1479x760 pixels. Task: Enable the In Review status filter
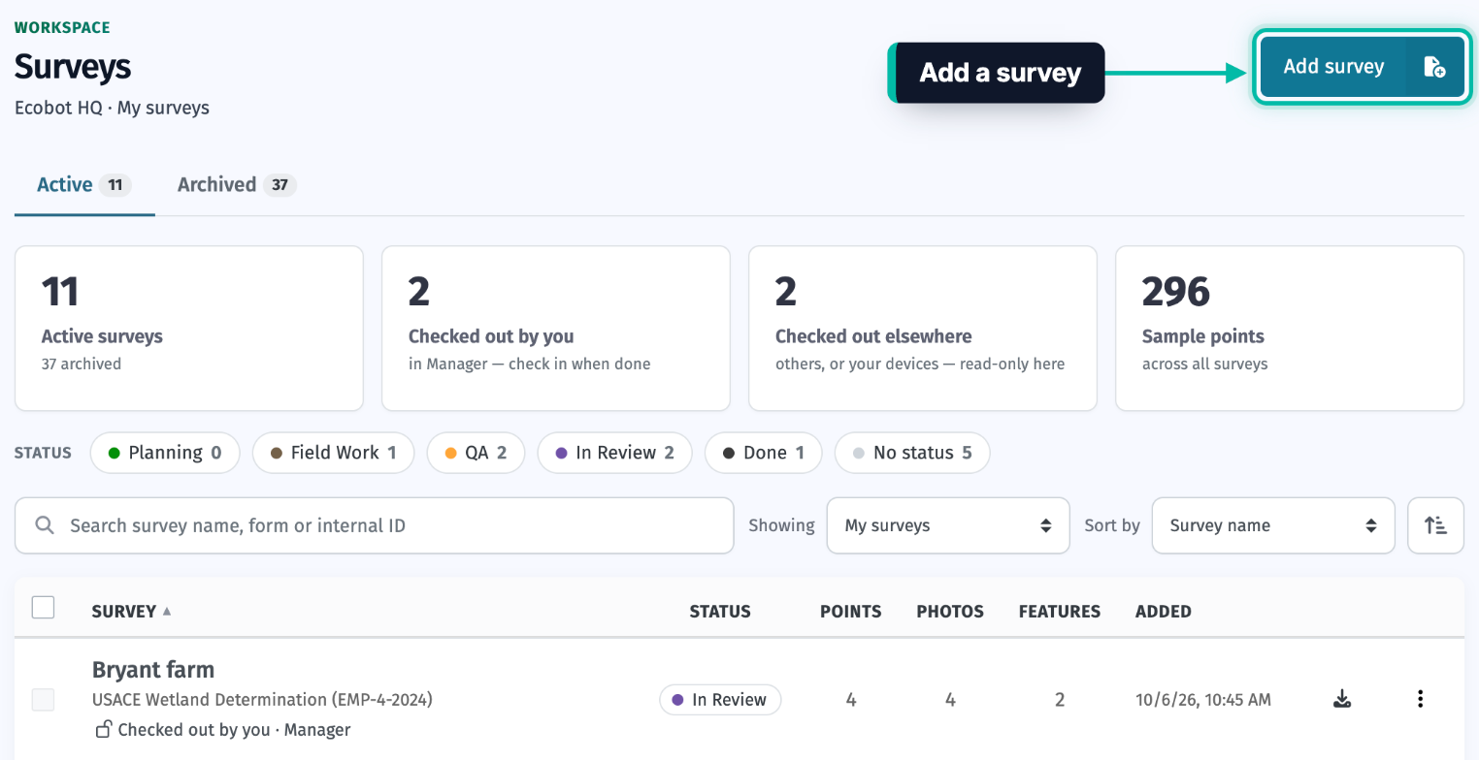coord(614,453)
